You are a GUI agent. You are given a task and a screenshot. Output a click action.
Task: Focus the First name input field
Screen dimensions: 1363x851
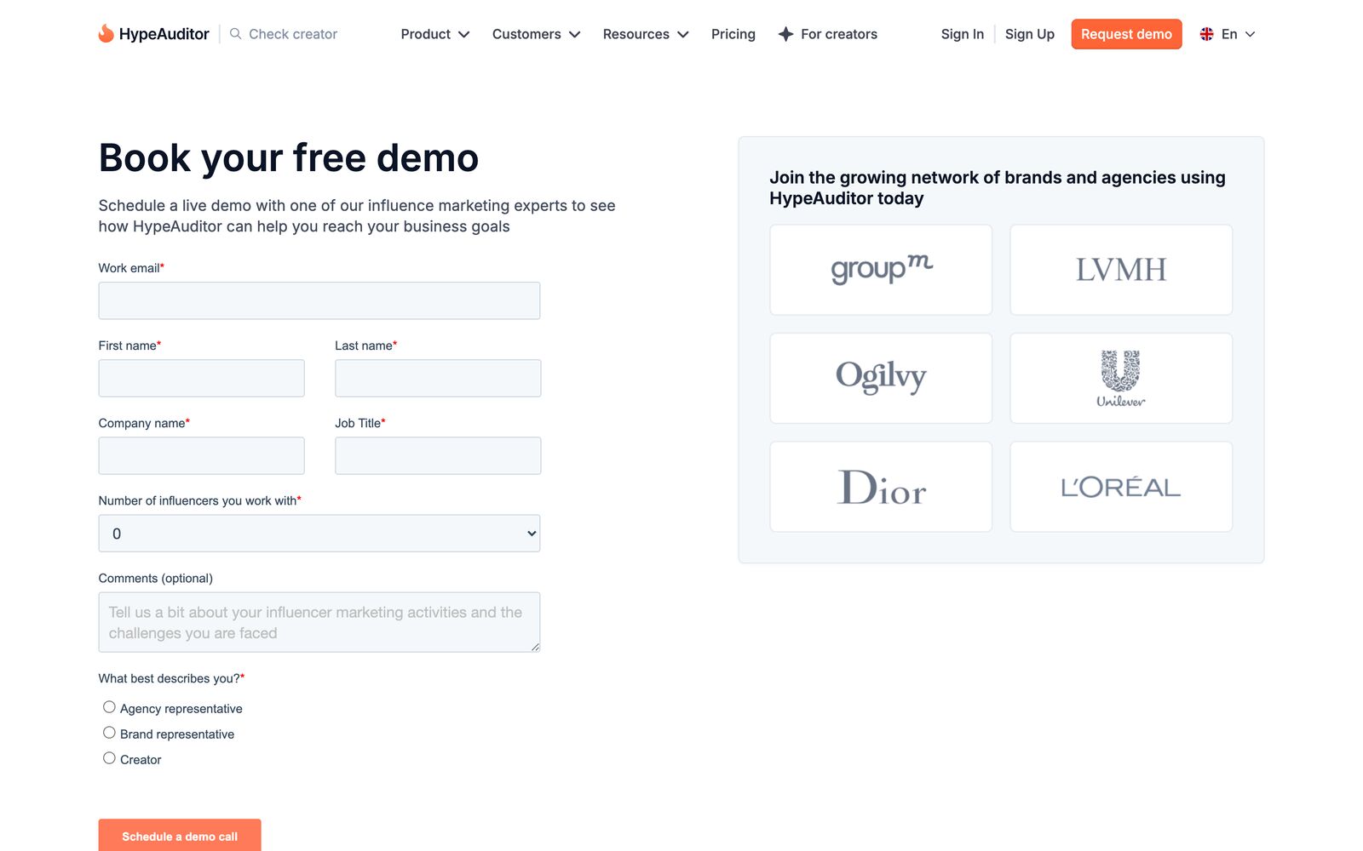pyautogui.click(x=202, y=379)
